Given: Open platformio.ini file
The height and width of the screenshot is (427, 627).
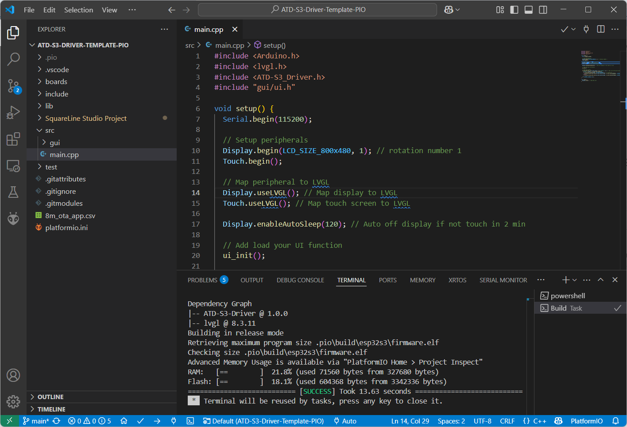Looking at the screenshot, I should tap(66, 227).
